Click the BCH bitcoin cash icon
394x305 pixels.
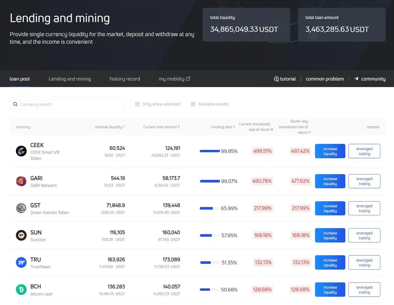(x=21, y=290)
